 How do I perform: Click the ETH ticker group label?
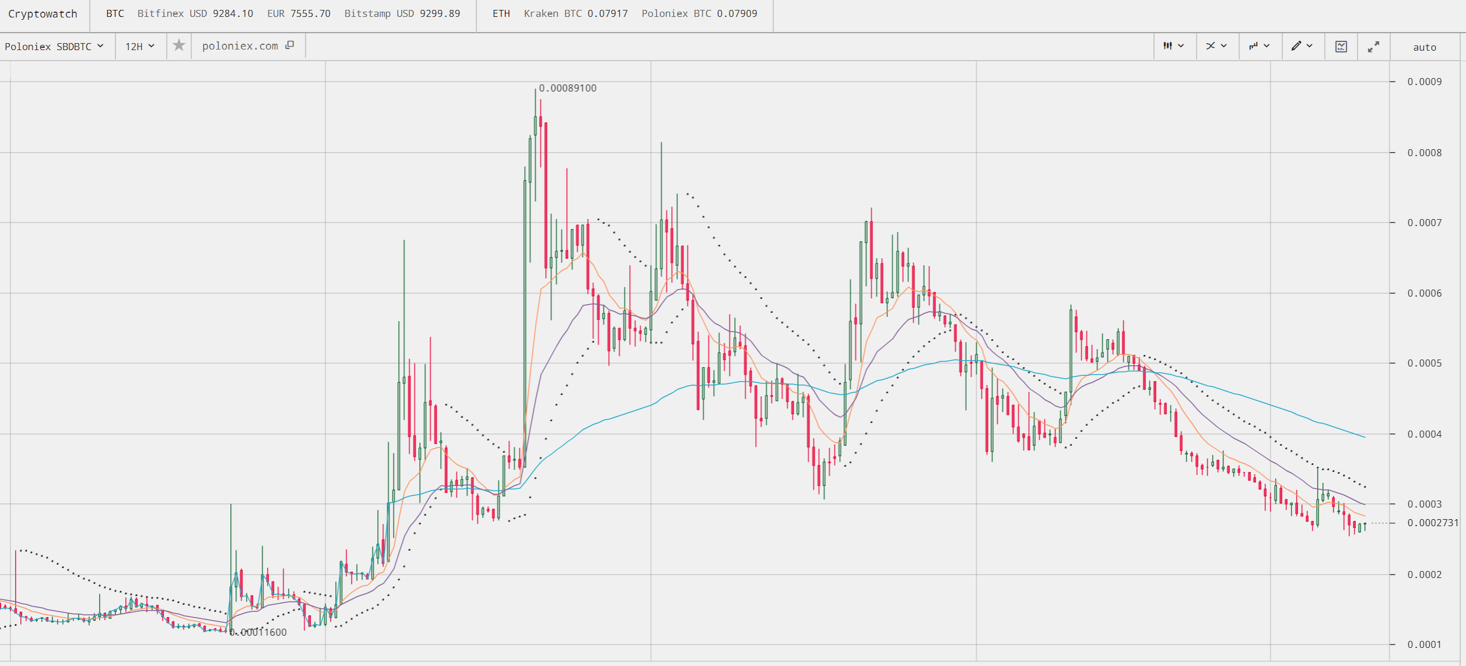pos(501,13)
